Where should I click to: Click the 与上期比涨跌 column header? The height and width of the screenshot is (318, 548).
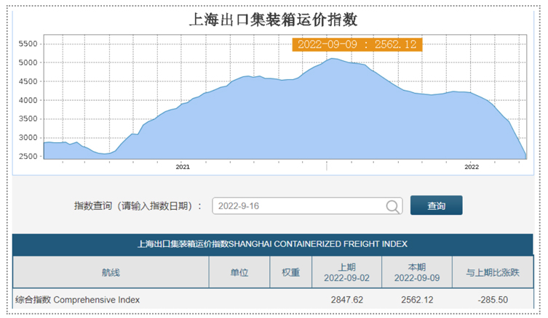(493, 272)
